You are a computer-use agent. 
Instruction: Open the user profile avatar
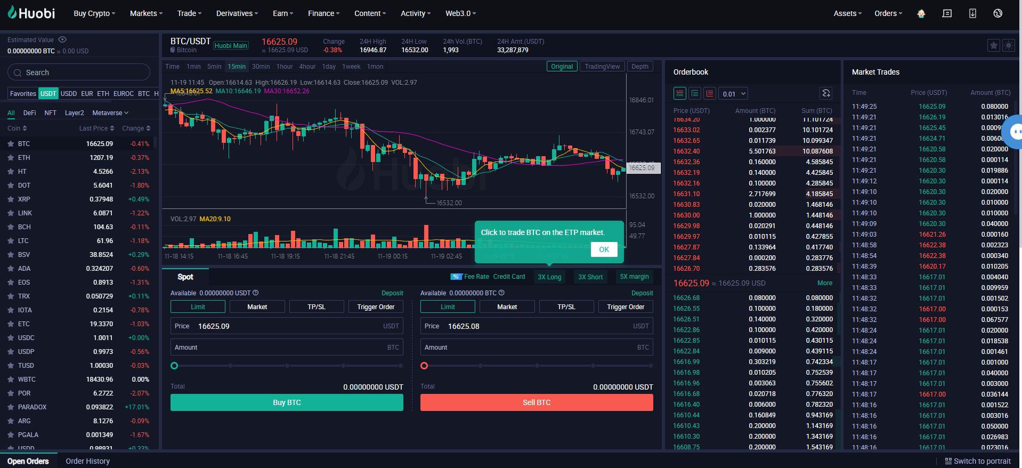(x=921, y=13)
